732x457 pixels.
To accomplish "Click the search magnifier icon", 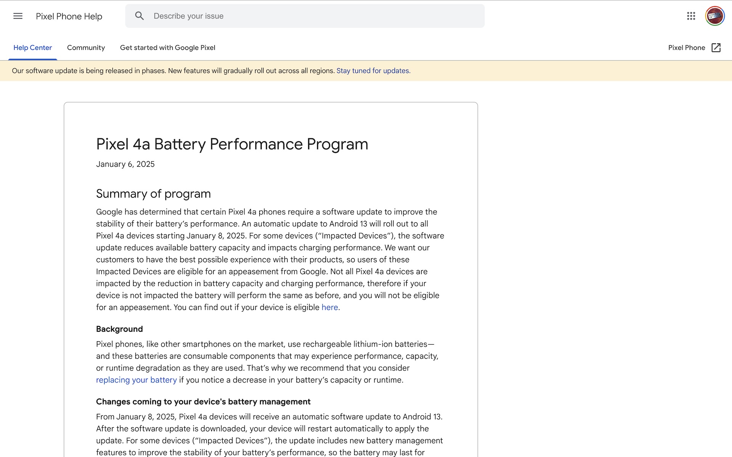I will point(140,16).
